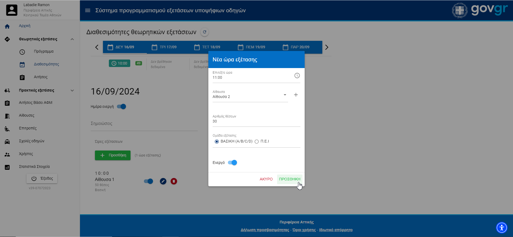Open accessibility options icon
The image size is (513, 237).
(x=501, y=228)
